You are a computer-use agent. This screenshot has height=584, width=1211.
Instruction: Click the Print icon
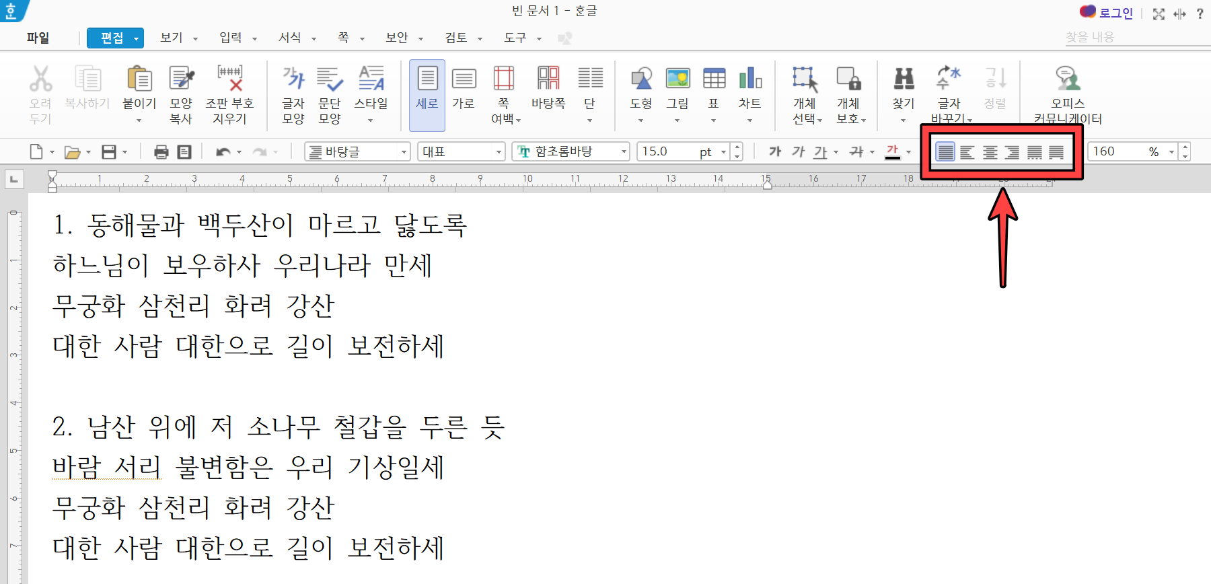pos(161,152)
